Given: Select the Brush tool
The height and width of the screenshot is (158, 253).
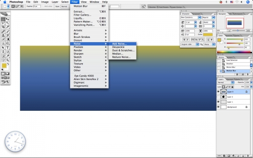Looking at the screenshot, I should click(8, 32).
